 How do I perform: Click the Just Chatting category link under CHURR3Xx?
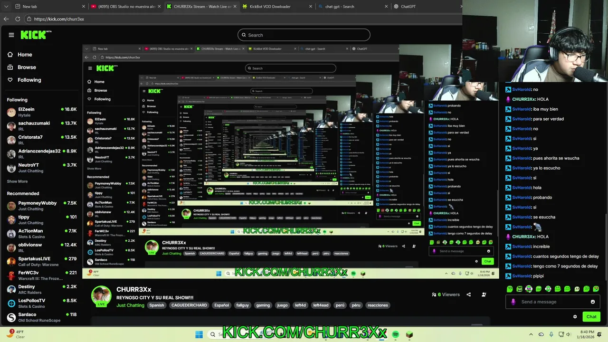pos(130,305)
